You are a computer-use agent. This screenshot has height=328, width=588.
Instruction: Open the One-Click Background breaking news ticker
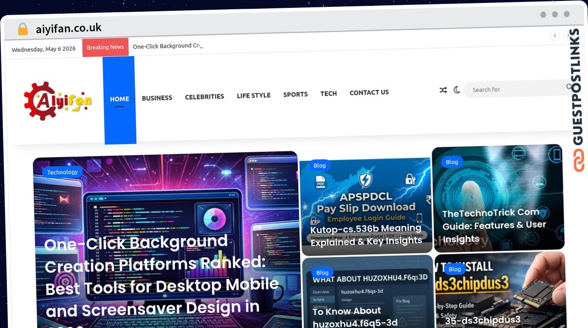click(167, 46)
